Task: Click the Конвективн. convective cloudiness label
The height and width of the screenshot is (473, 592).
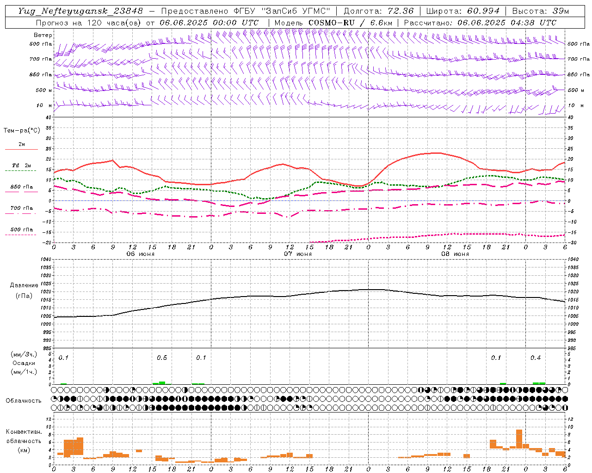Action: coord(24,432)
